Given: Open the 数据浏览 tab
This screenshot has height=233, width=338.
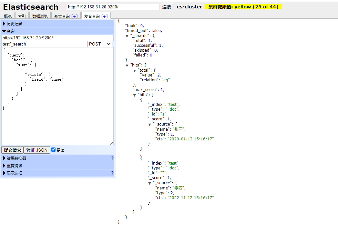Looking at the screenshot, I should pyautogui.click(x=40, y=16).
